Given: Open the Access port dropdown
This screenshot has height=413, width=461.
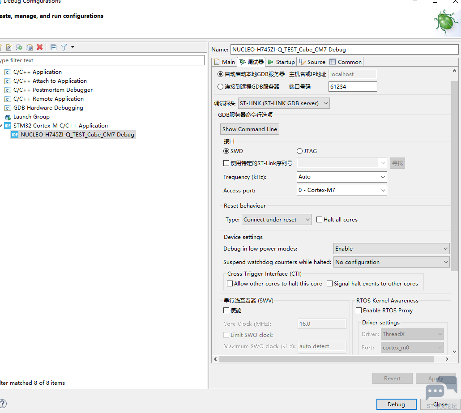Looking at the screenshot, I should tap(341, 191).
